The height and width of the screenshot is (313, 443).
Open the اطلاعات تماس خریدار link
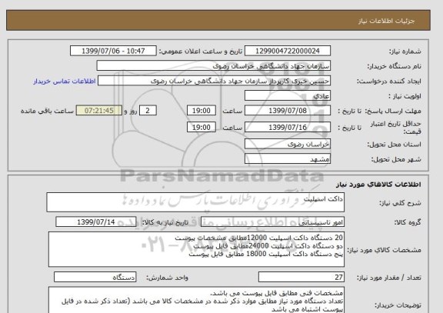click(65, 81)
